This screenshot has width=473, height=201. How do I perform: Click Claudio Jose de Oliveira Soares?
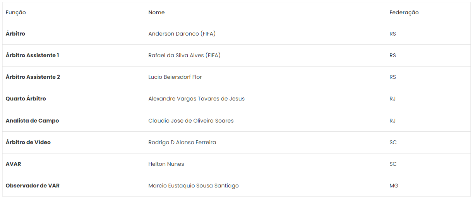click(191, 121)
